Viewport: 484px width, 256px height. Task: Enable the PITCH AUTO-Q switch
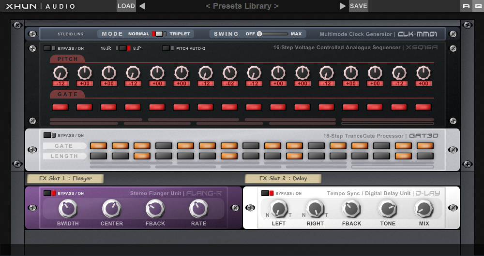168,48
